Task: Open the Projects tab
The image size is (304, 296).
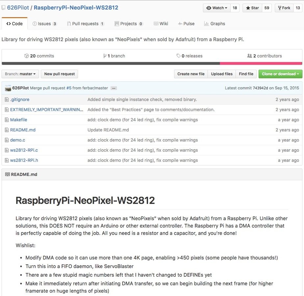Action: click(x=129, y=24)
